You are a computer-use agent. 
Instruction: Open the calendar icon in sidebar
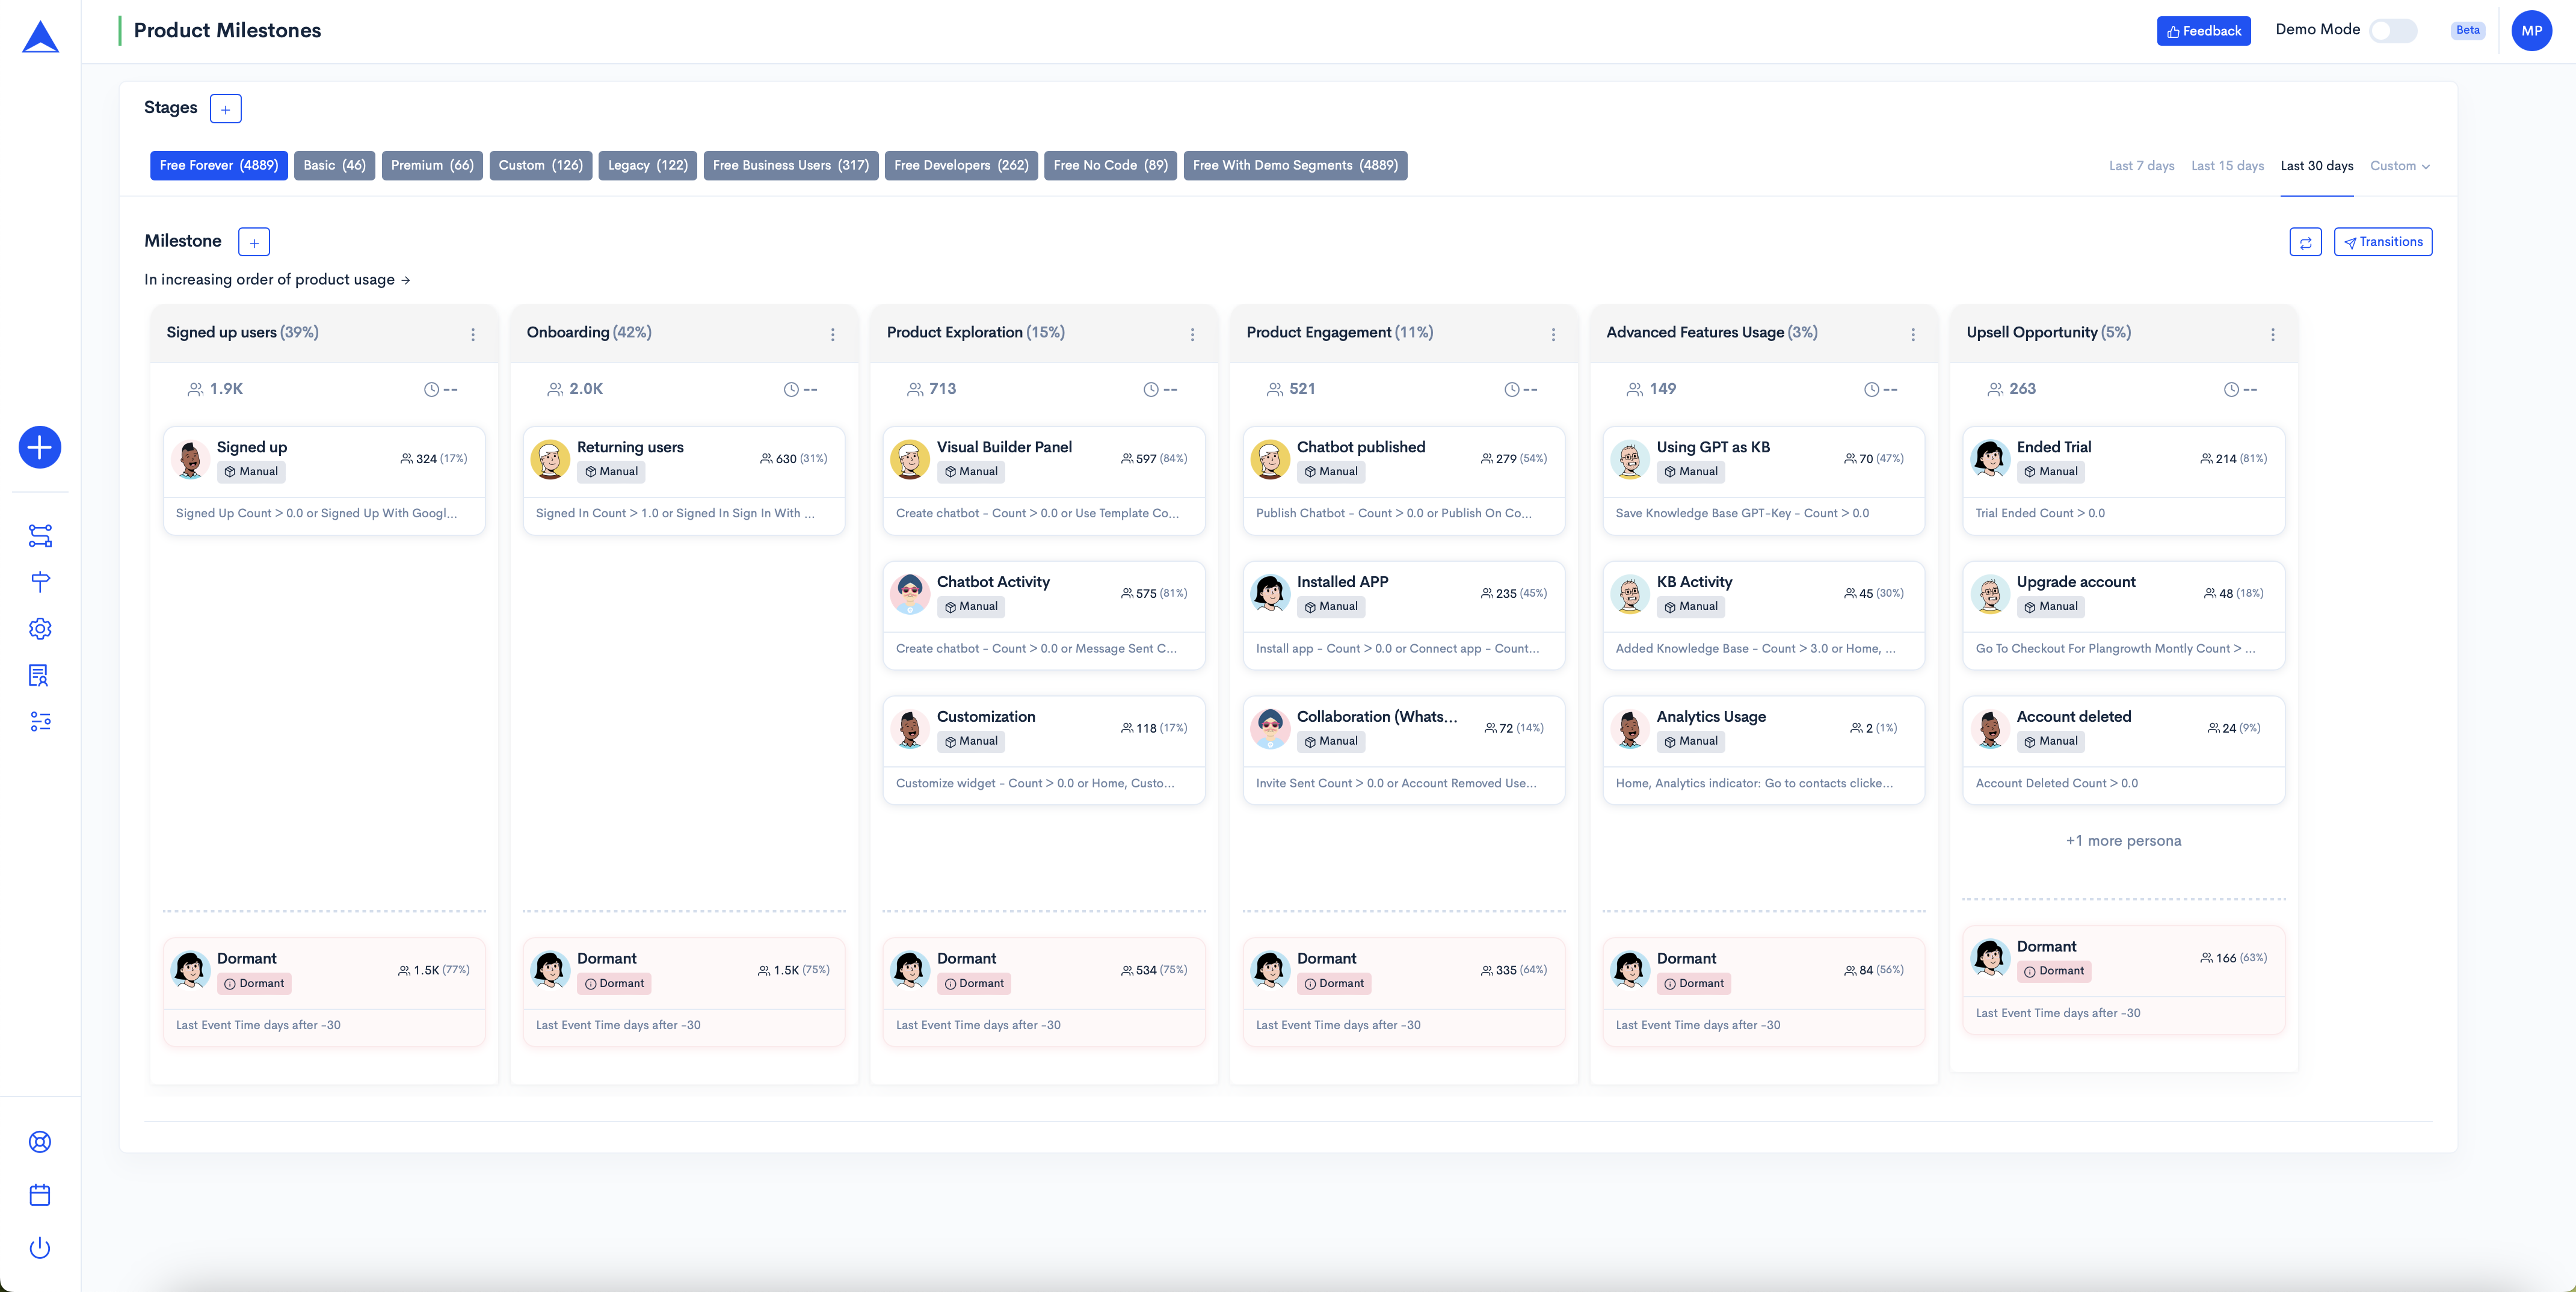click(40, 1194)
